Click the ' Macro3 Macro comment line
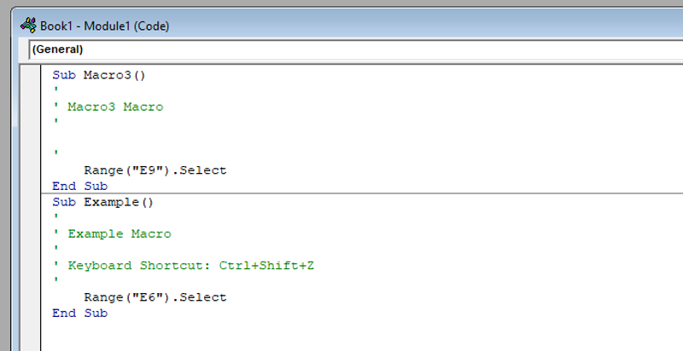This screenshot has height=351, width=683. pyautogui.click(x=114, y=107)
